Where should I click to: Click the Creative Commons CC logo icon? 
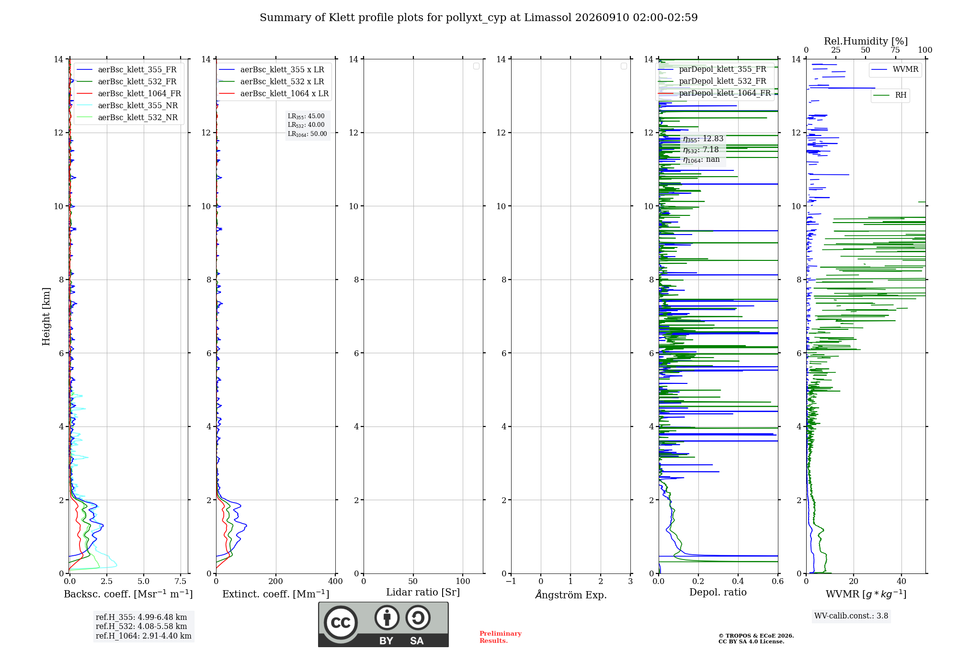(x=341, y=623)
